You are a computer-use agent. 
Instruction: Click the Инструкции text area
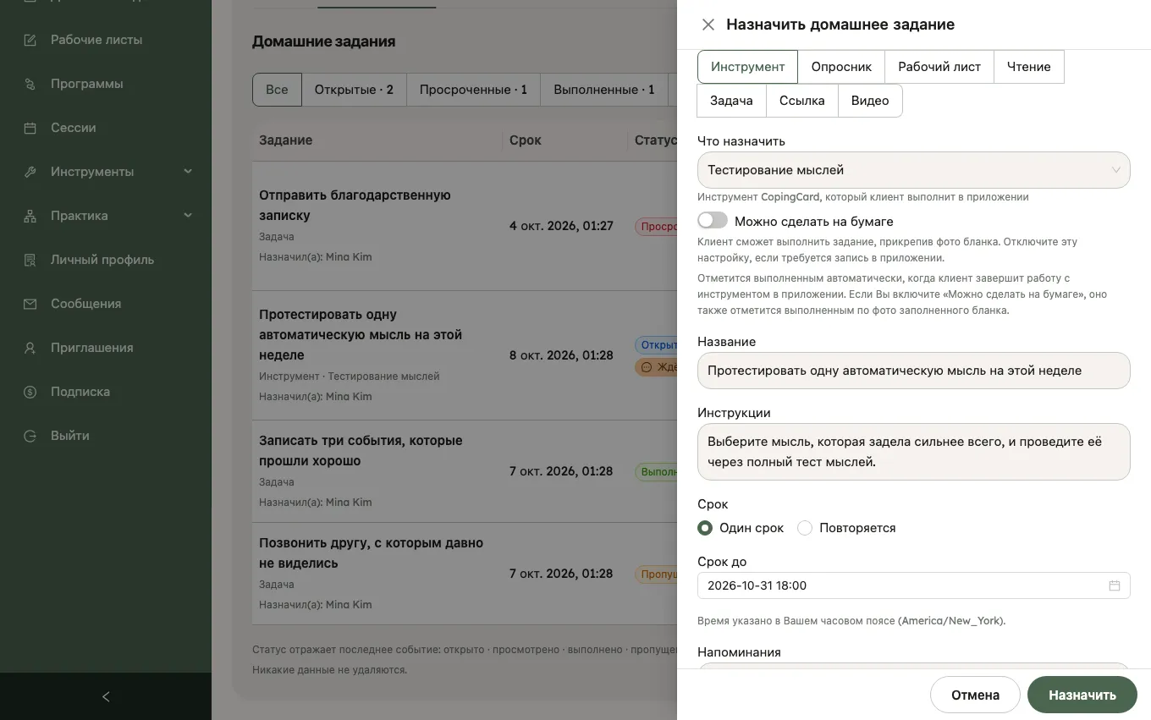[x=914, y=452]
